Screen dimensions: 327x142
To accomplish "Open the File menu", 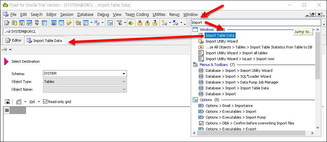I will pos(13,15).
